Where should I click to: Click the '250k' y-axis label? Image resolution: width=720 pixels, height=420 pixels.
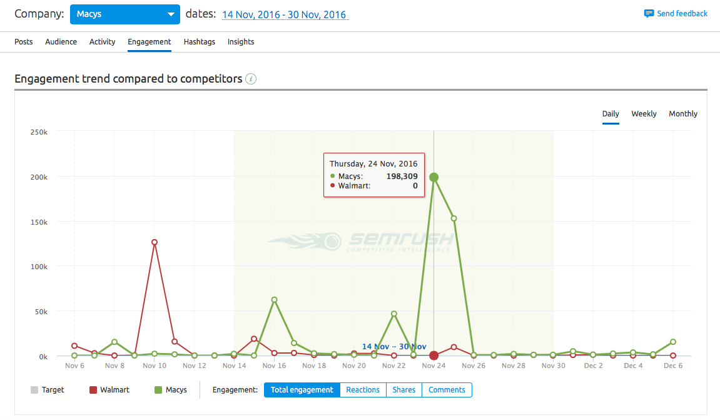tap(39, 132)
